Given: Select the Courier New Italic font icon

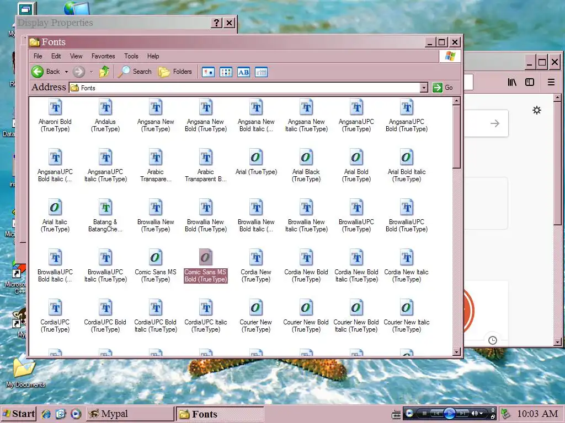Looking at the screenshot, I should 407,307.
